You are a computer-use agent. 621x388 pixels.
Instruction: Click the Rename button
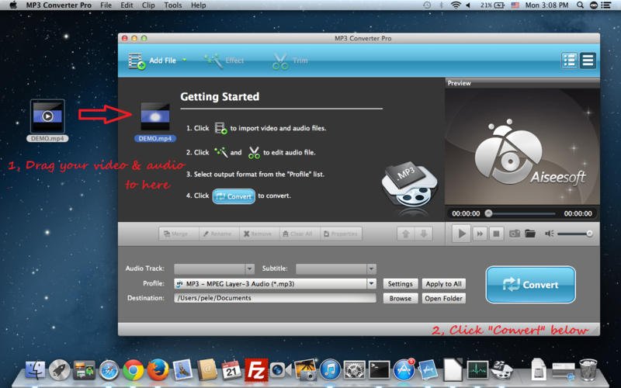(x=217, y=234)
